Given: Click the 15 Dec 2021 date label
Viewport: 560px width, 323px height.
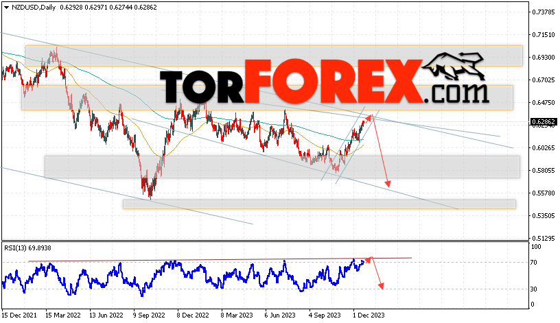Looking at the screenshot, I should tap(19, 315).
